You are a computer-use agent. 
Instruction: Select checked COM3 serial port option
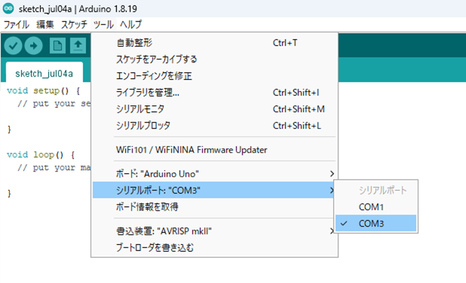pos(376,223)
